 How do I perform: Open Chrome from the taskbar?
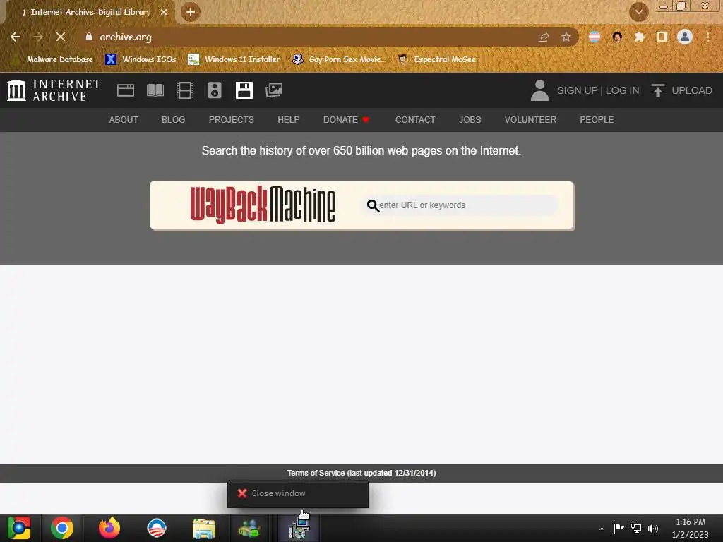pyautogui.click(x=62, y=528)
